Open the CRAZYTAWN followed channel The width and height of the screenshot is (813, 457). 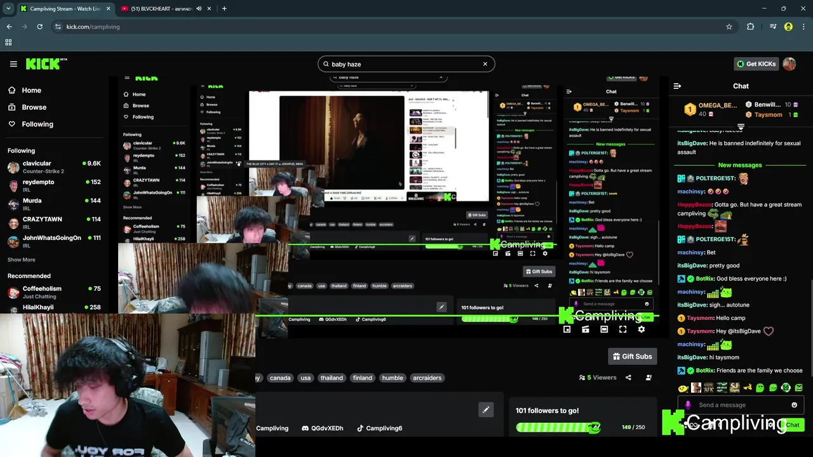[x=55, y=223]
